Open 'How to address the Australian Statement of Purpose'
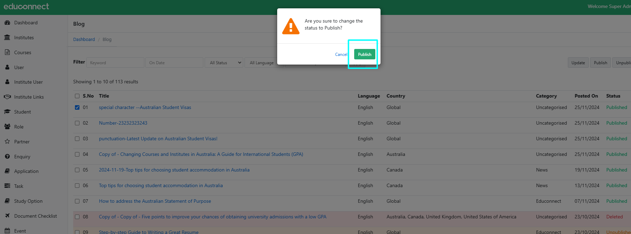This screenshot has width=631, height=234. pyautogui.click(x=155, y=201)
